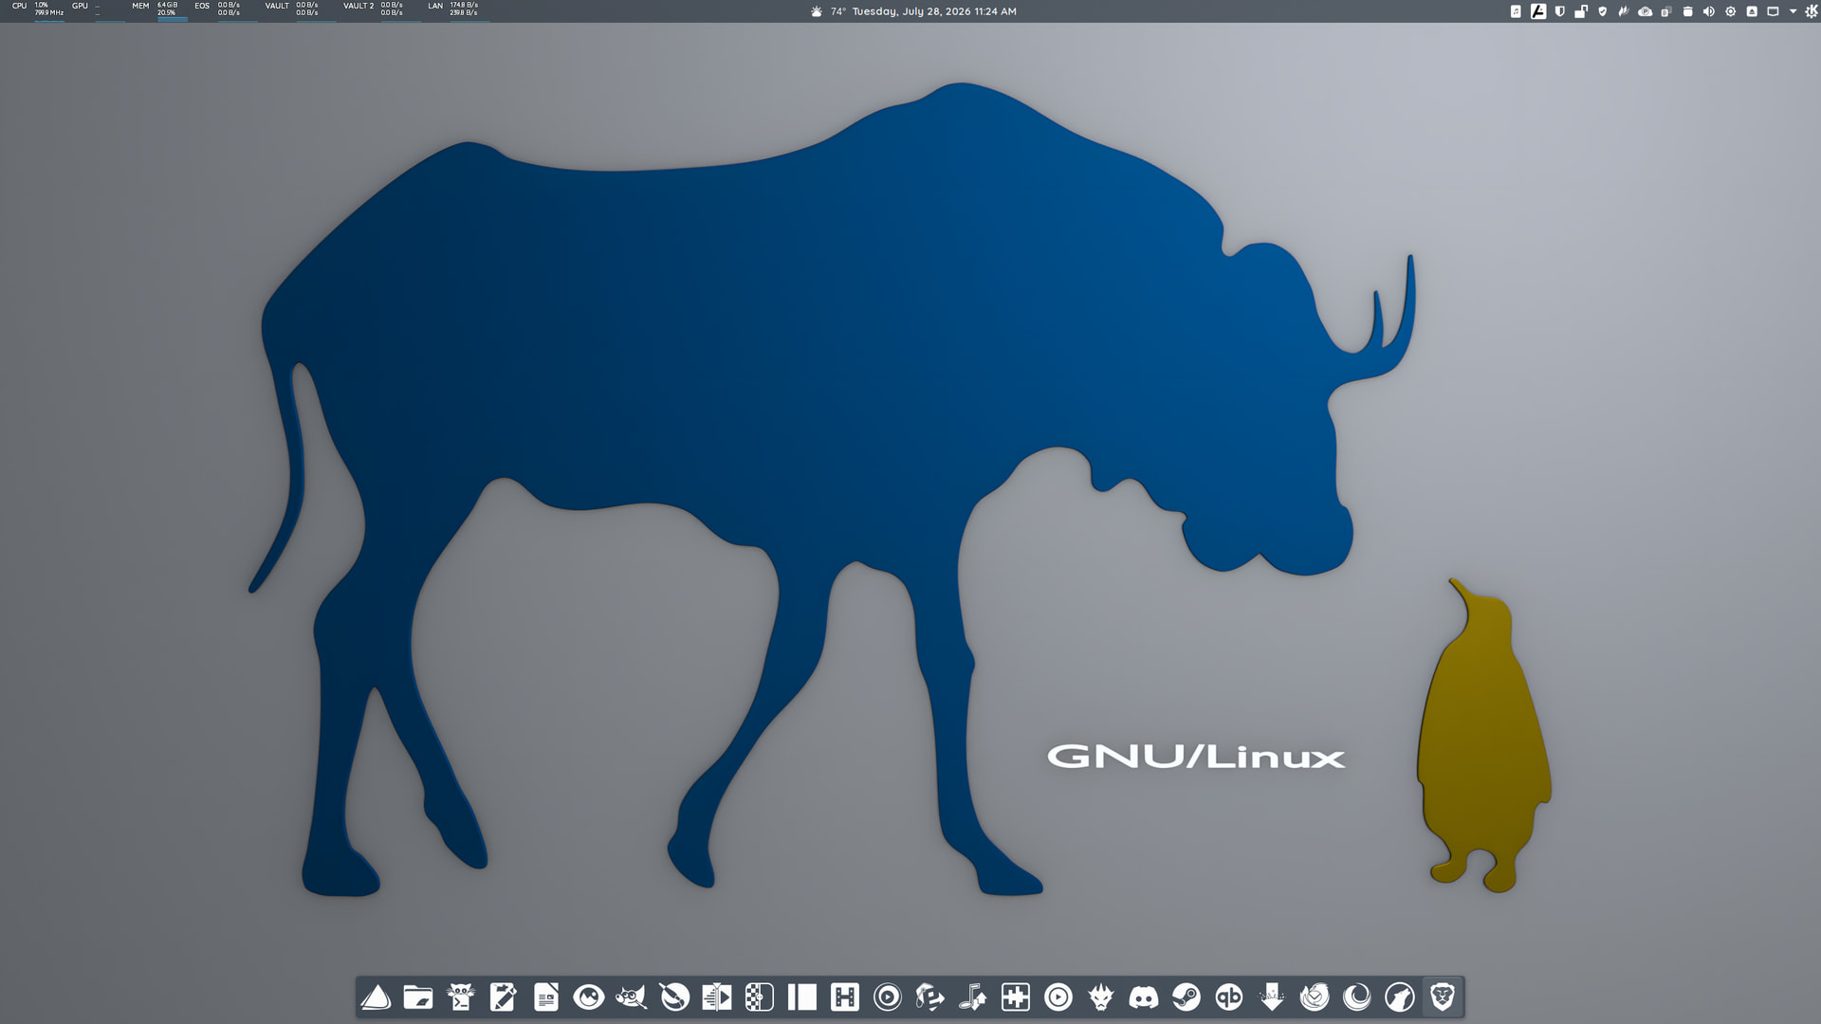Launch Brave browser from the dock
This screenshot has width=1821, height=1024.
[x=1443, y=997]
